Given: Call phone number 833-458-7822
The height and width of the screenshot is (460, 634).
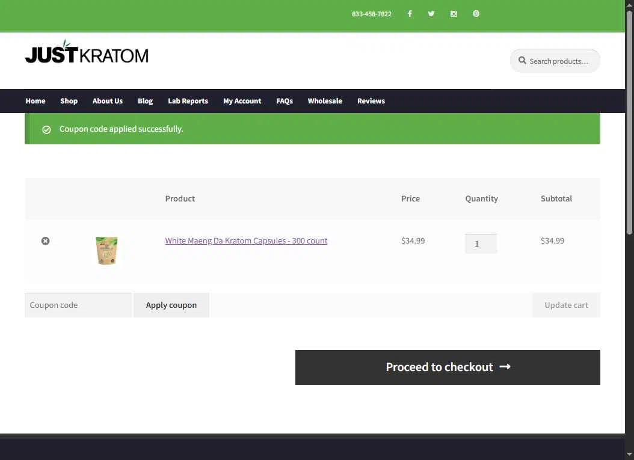Looking at the screenshot, I should pos(372,14).
